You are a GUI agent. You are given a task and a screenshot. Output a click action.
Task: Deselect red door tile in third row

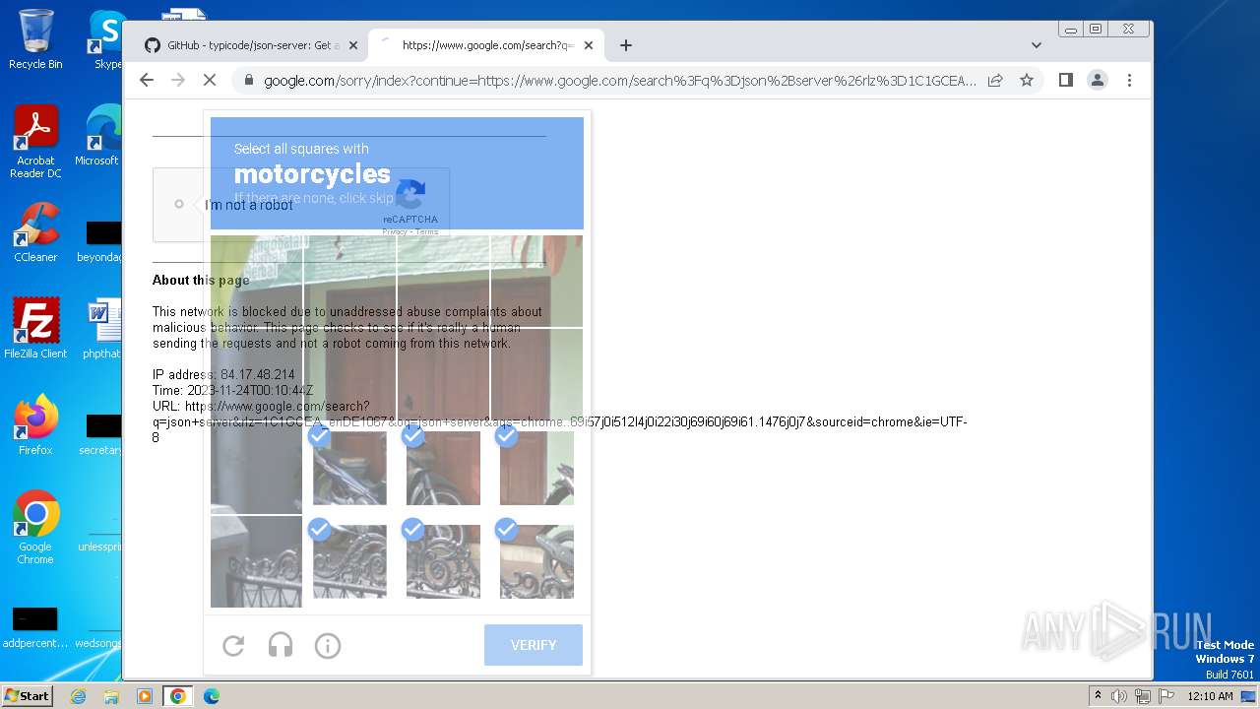(x=536, y=468)
